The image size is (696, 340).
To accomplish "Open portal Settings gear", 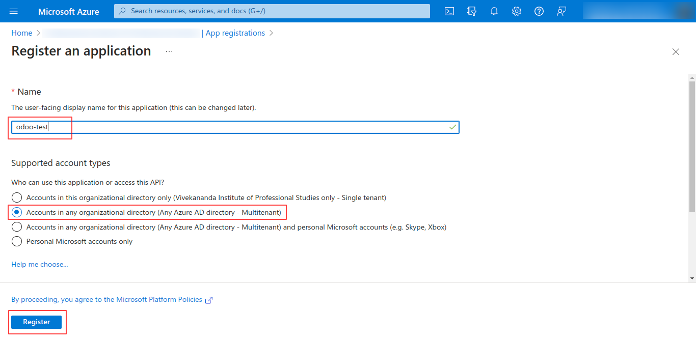I will [x=517, y=11].
